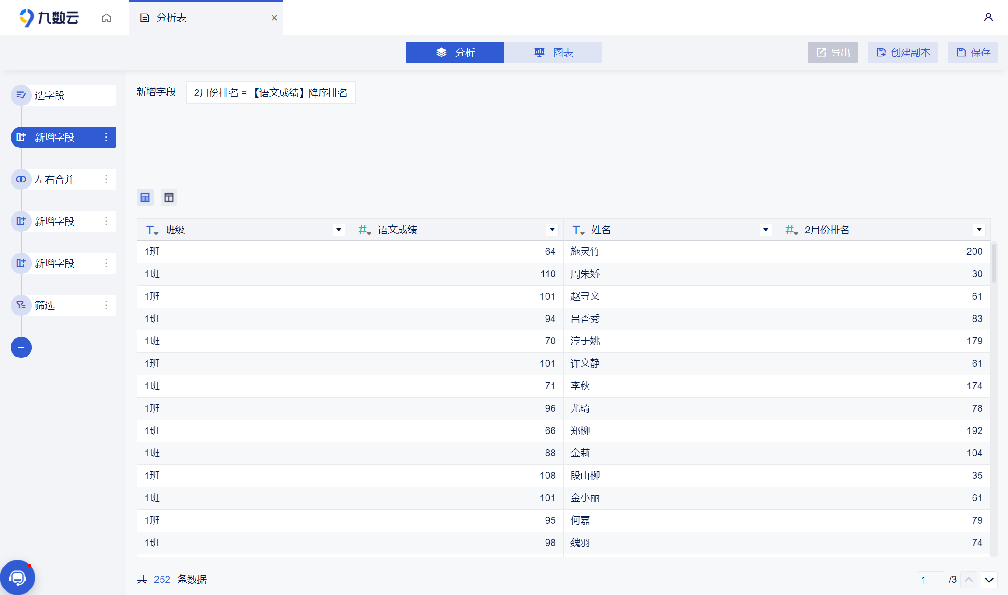
Task: Click the 保存 button
Action: [973, 52]
